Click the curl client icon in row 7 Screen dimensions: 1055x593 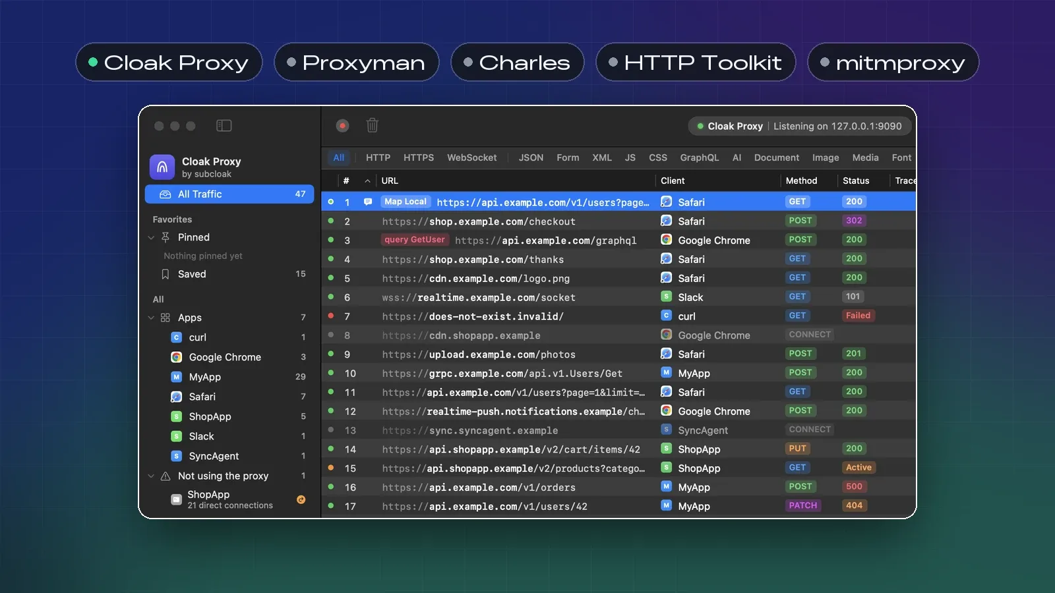[x=667, y=316]
